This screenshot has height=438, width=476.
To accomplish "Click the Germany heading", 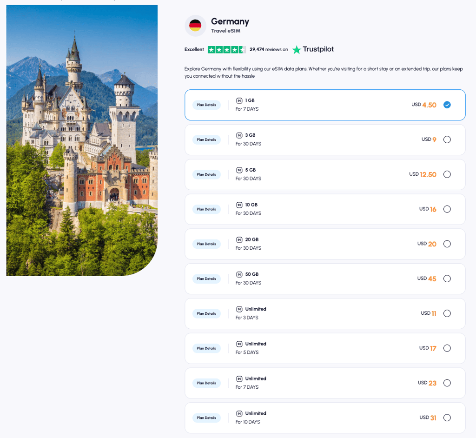I will pyautogui.click(x=230, y=21).
